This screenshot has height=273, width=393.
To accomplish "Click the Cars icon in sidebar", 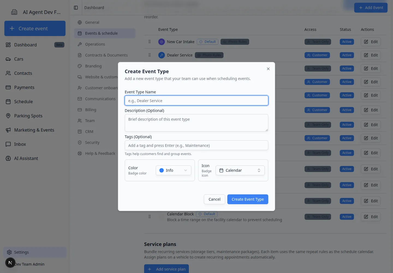I will (8, 59).
